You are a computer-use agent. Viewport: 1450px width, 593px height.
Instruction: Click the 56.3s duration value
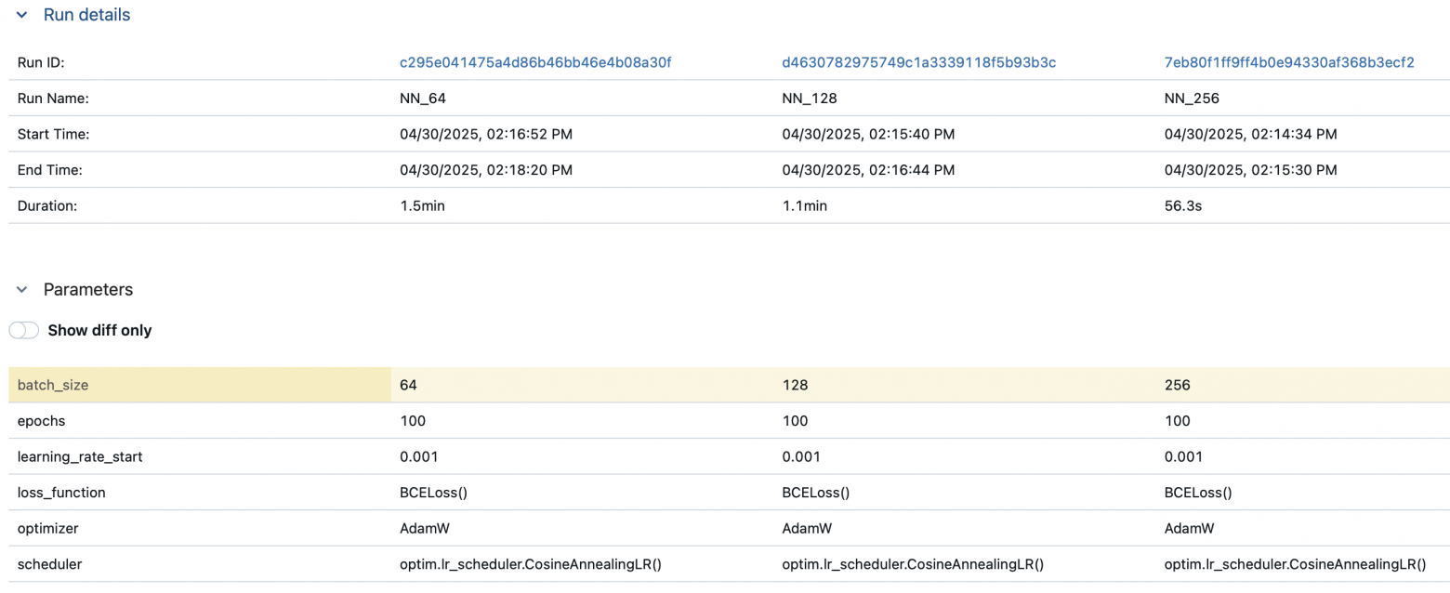[x=1182, y=205]
